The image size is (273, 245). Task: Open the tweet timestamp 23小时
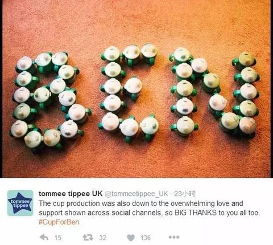pyautogui.click(x=185, y=194)
